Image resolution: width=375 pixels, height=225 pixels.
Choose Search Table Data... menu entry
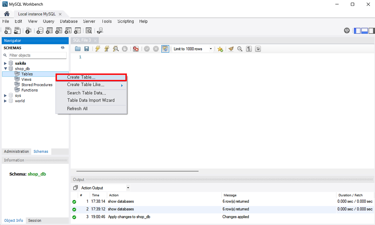click(91, 93)
